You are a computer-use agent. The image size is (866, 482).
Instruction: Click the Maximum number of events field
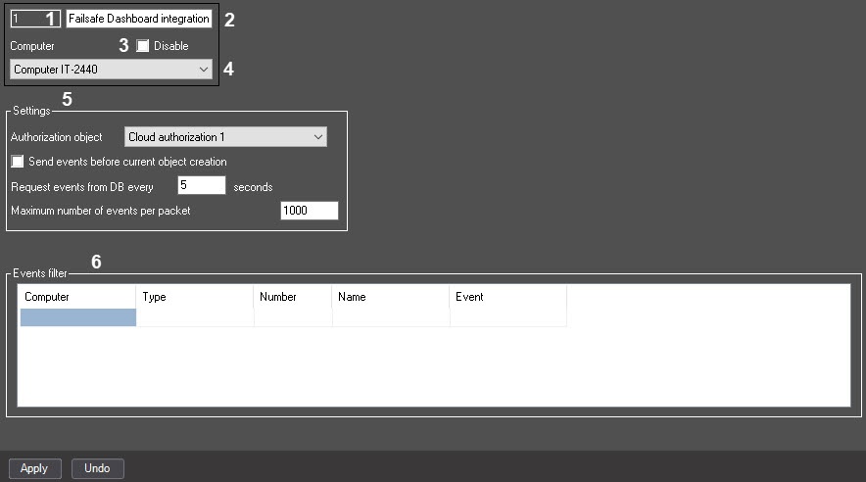(310, 211)
